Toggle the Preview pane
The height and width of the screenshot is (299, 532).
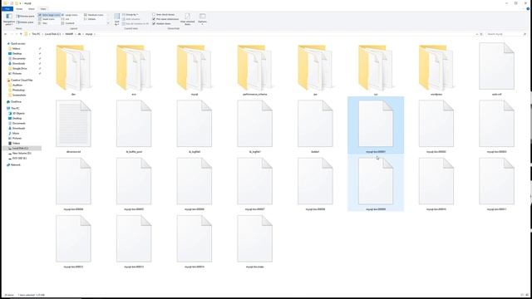(x=26, y=16)
